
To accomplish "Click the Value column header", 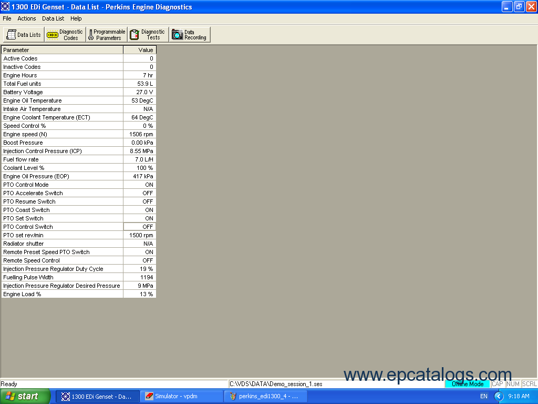I will click(x=140, y=50).
